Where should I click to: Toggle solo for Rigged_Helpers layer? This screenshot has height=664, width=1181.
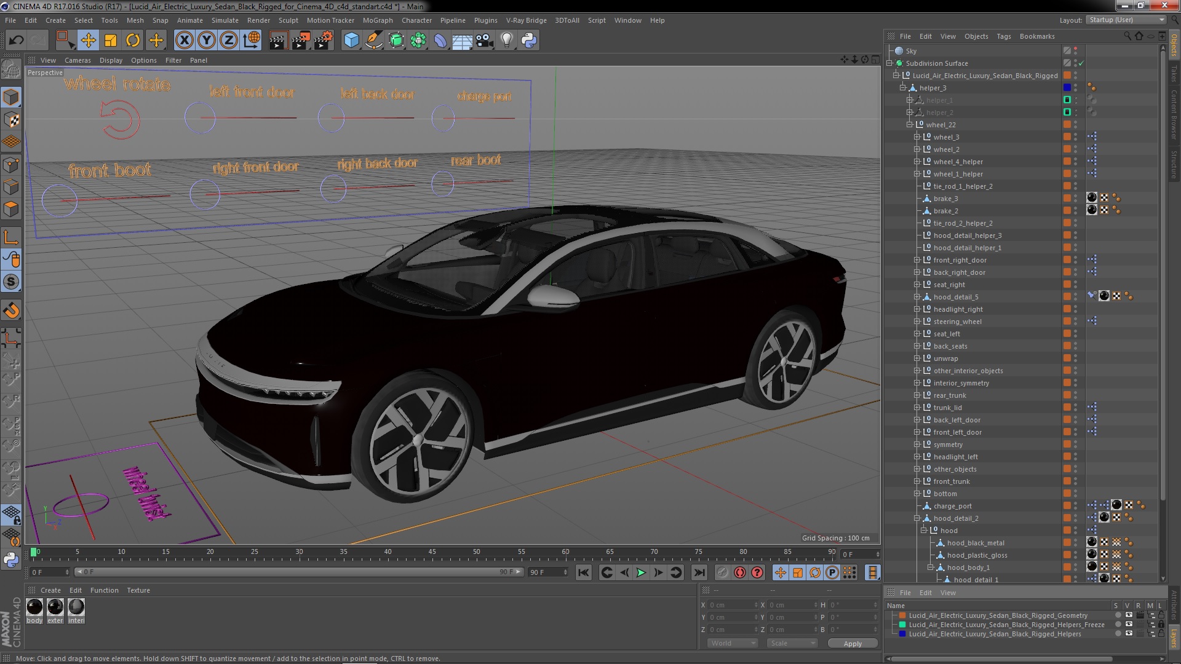click(1118, 634)
